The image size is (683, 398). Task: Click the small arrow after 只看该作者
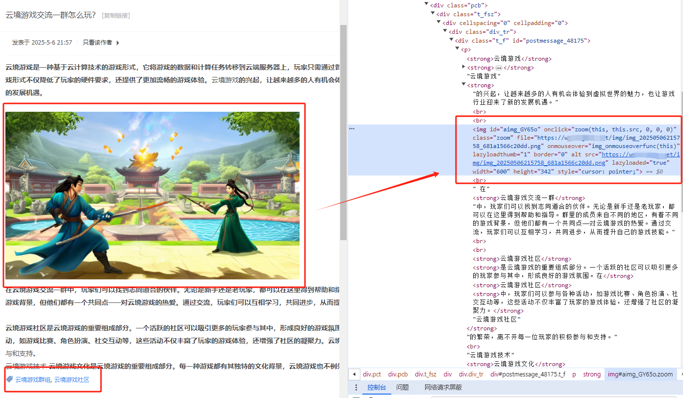[118, 43]
